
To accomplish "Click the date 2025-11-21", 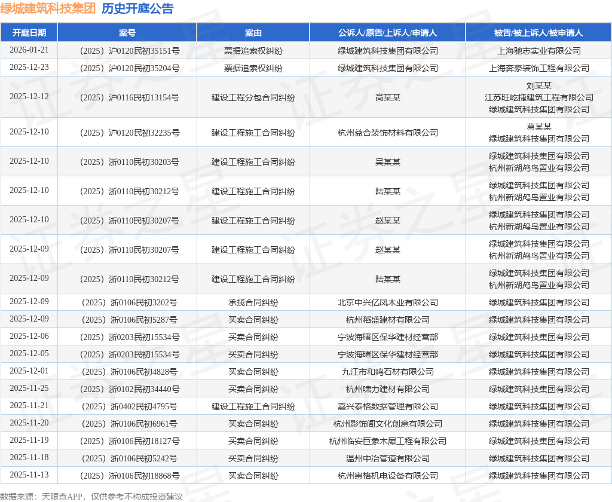I will [x=29, y=405].
